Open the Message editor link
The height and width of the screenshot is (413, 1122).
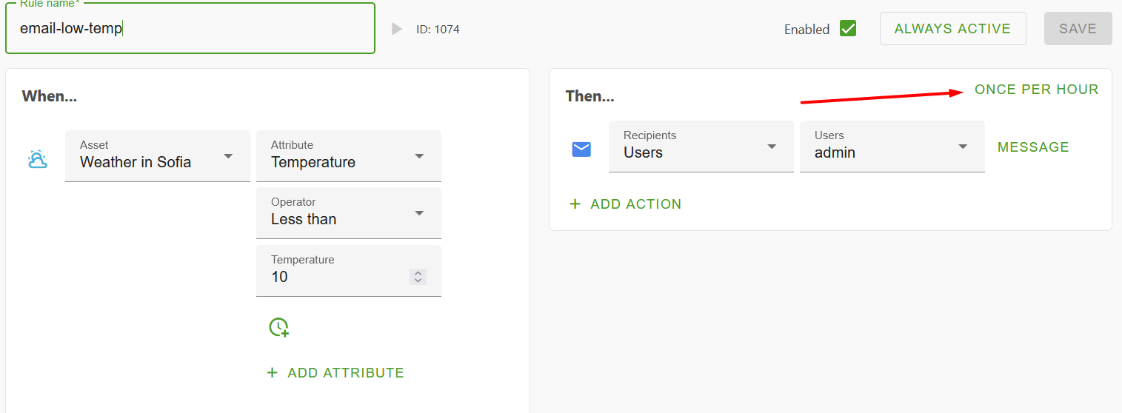(1033, 147)
